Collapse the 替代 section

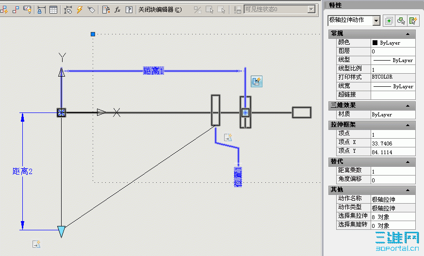point(408,161)
